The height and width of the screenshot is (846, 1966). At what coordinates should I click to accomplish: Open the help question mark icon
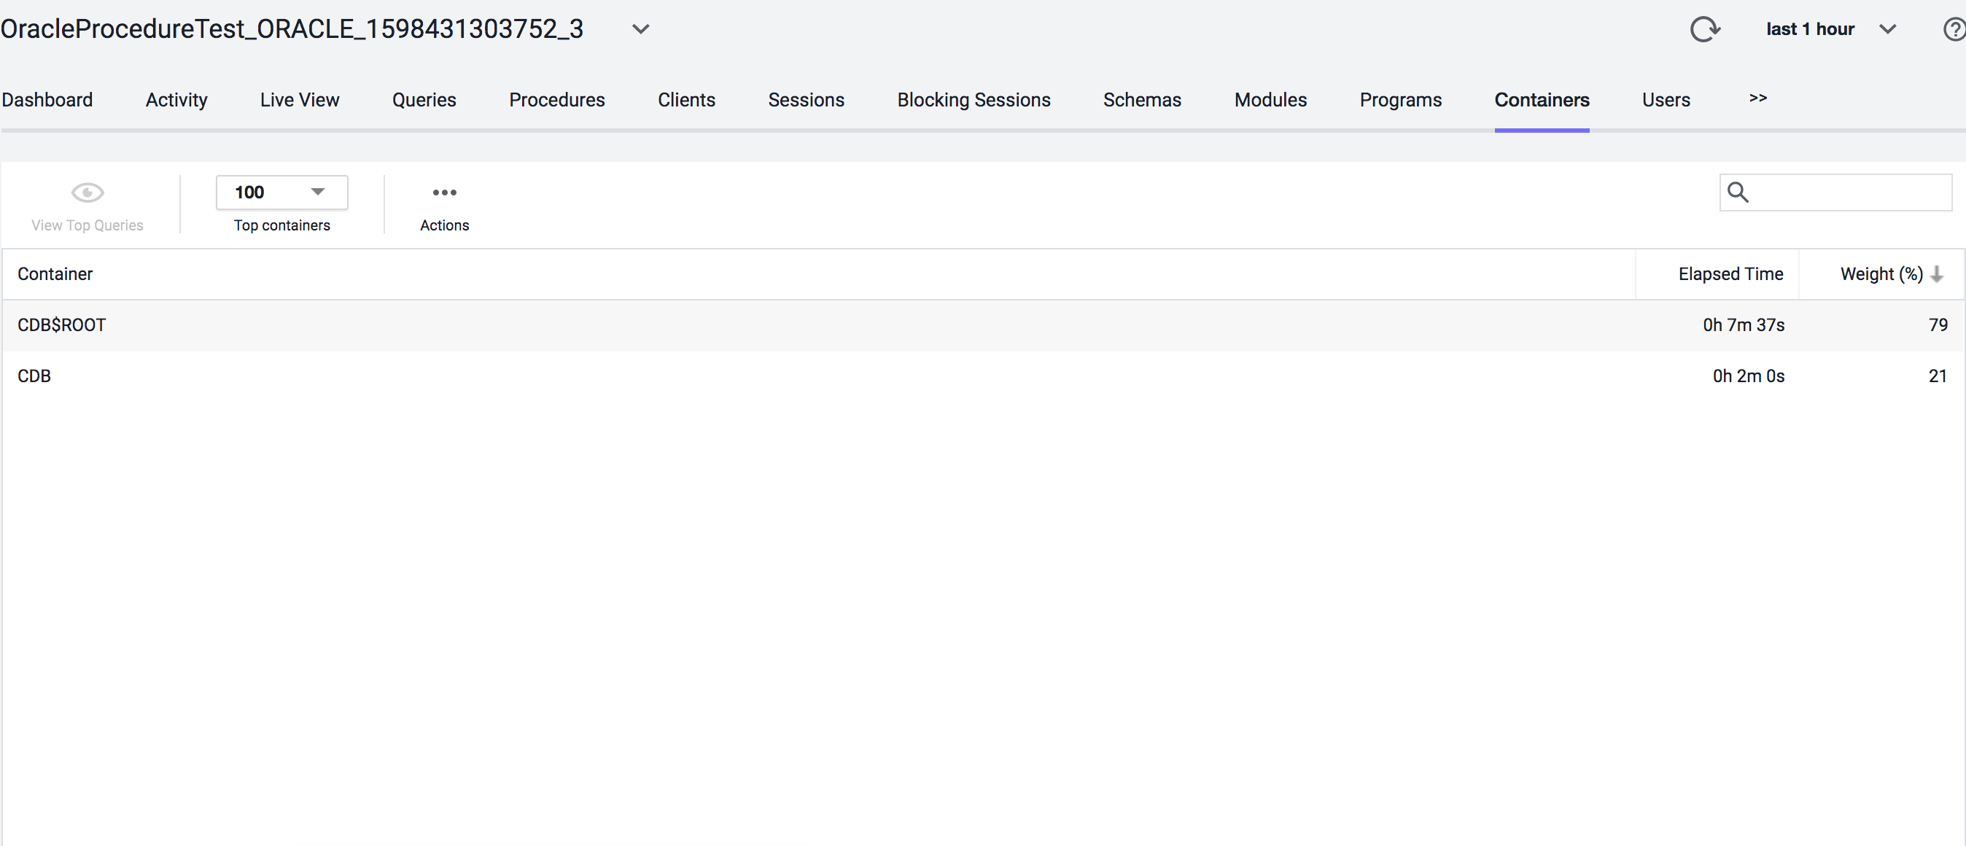pos(1954,29)
